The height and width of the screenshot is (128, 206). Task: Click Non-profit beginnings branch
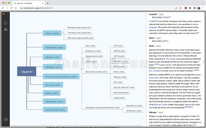(x=79, y=28)
